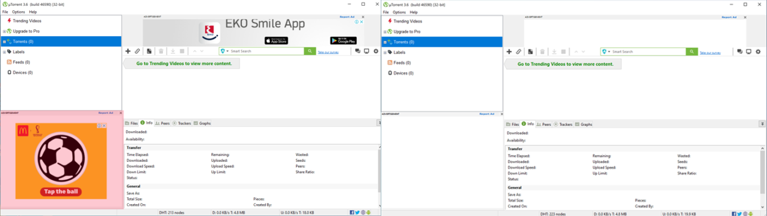Create new torrent file icon in left window

(149, 51)
